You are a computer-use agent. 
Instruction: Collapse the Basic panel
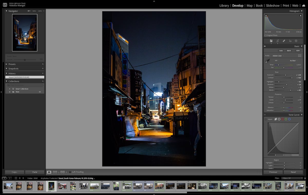pyautogui.click(x=302, y=46)
